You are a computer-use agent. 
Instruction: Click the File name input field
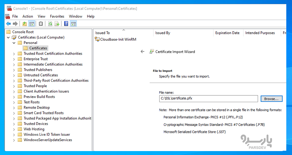pos(208,99)
